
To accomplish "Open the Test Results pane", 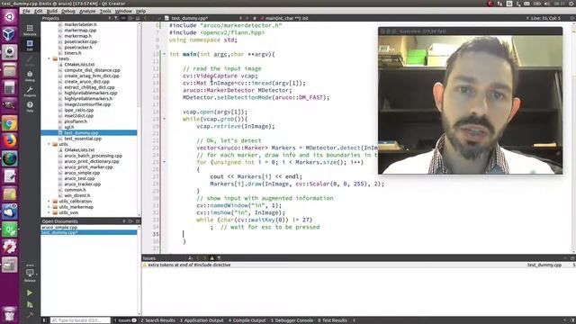I will point(332,320).
